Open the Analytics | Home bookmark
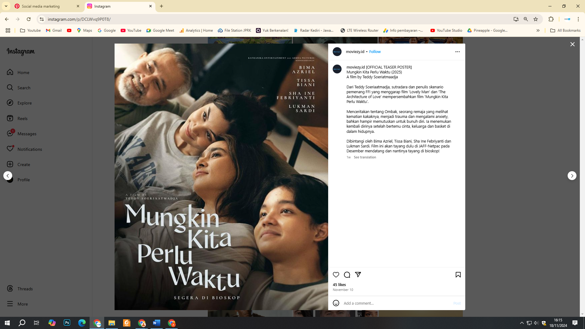 point(196,30)
